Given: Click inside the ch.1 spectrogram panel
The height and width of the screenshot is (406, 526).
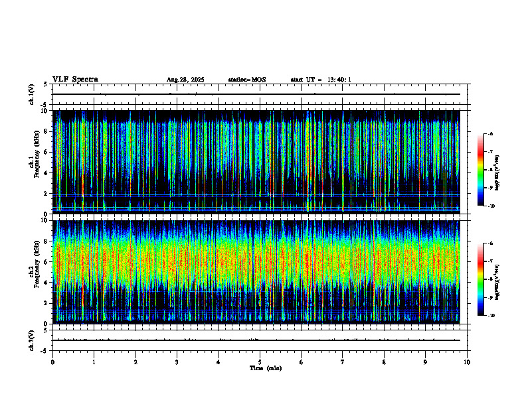Looking at the screenshot, I should (256, 162).
